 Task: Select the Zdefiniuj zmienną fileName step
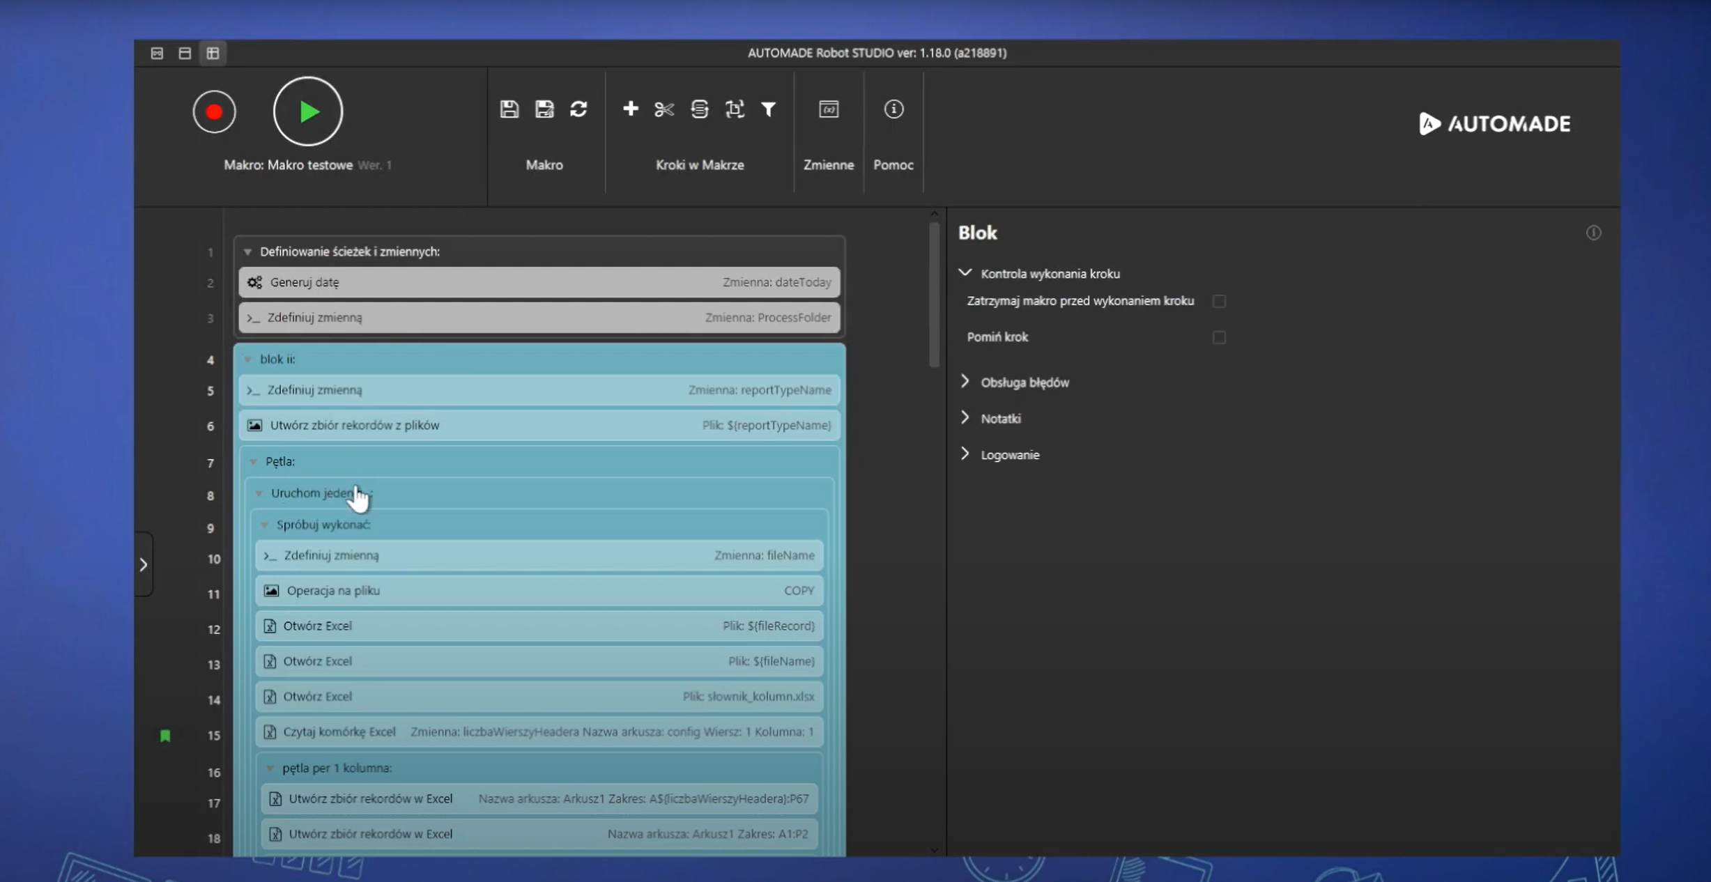tap(539, 555)
